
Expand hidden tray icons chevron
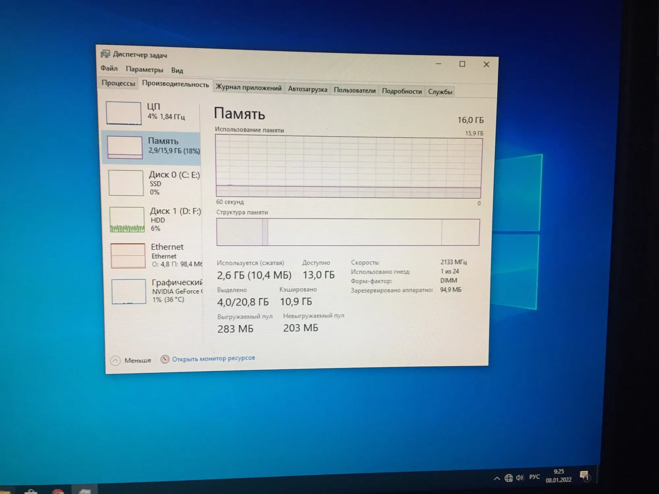(x=497, y=478)
